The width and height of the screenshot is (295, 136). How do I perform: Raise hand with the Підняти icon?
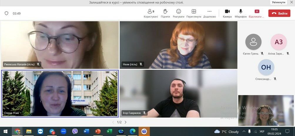(165, 13)
